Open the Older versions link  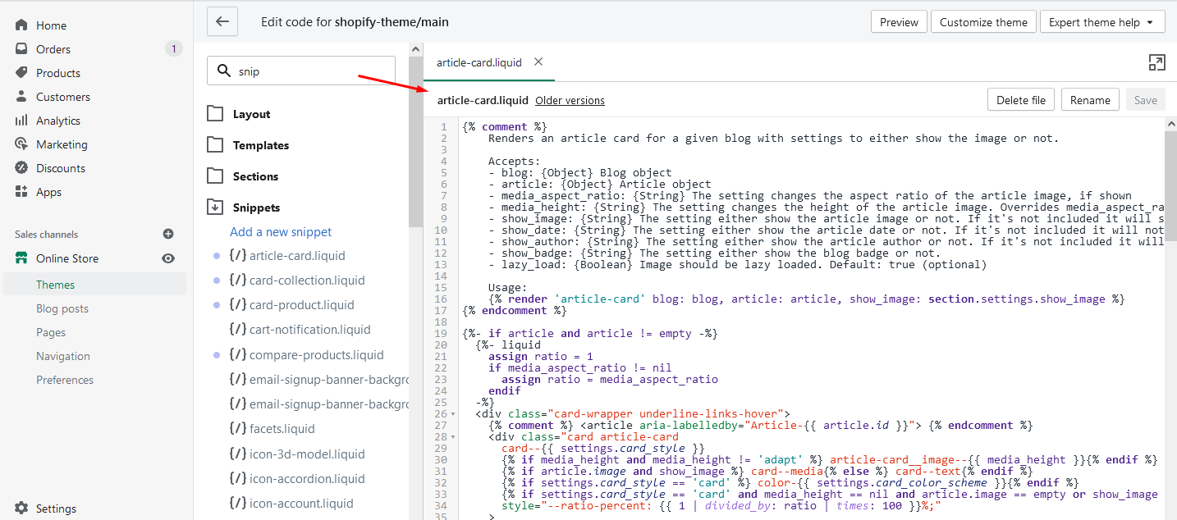(x=570, y=100)
